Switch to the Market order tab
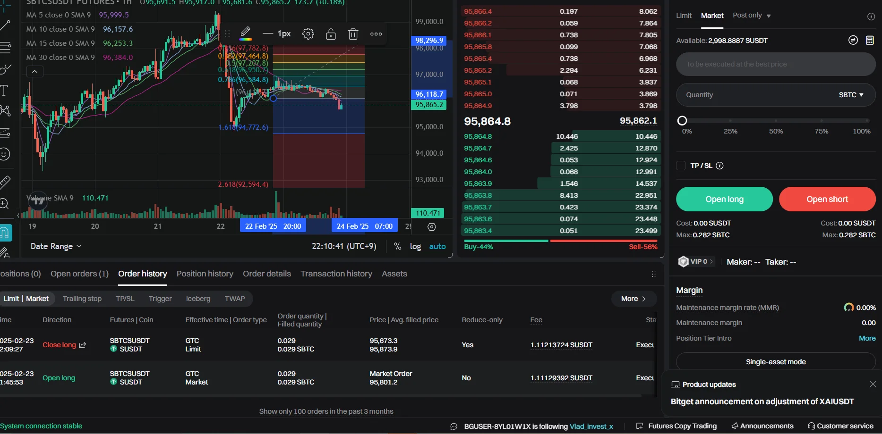Screen dimensions: 882x434 (x=712, y=16)
